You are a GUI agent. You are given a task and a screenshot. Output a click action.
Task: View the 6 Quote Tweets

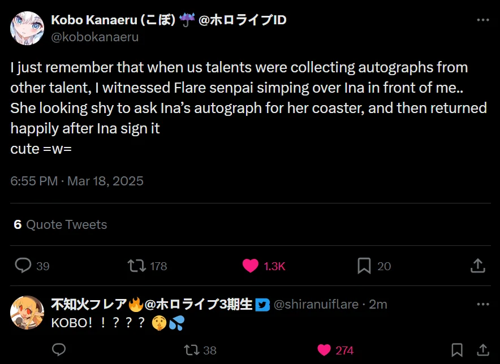(60, 224)
